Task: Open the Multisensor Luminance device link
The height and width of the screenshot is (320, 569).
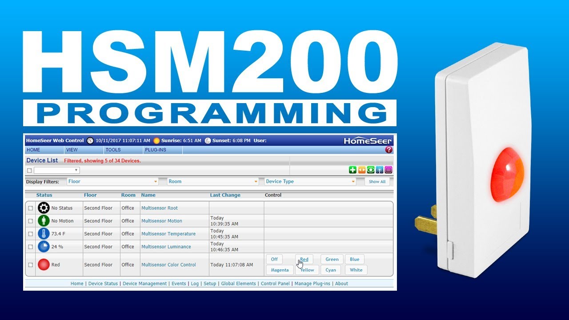Action: 166,247
